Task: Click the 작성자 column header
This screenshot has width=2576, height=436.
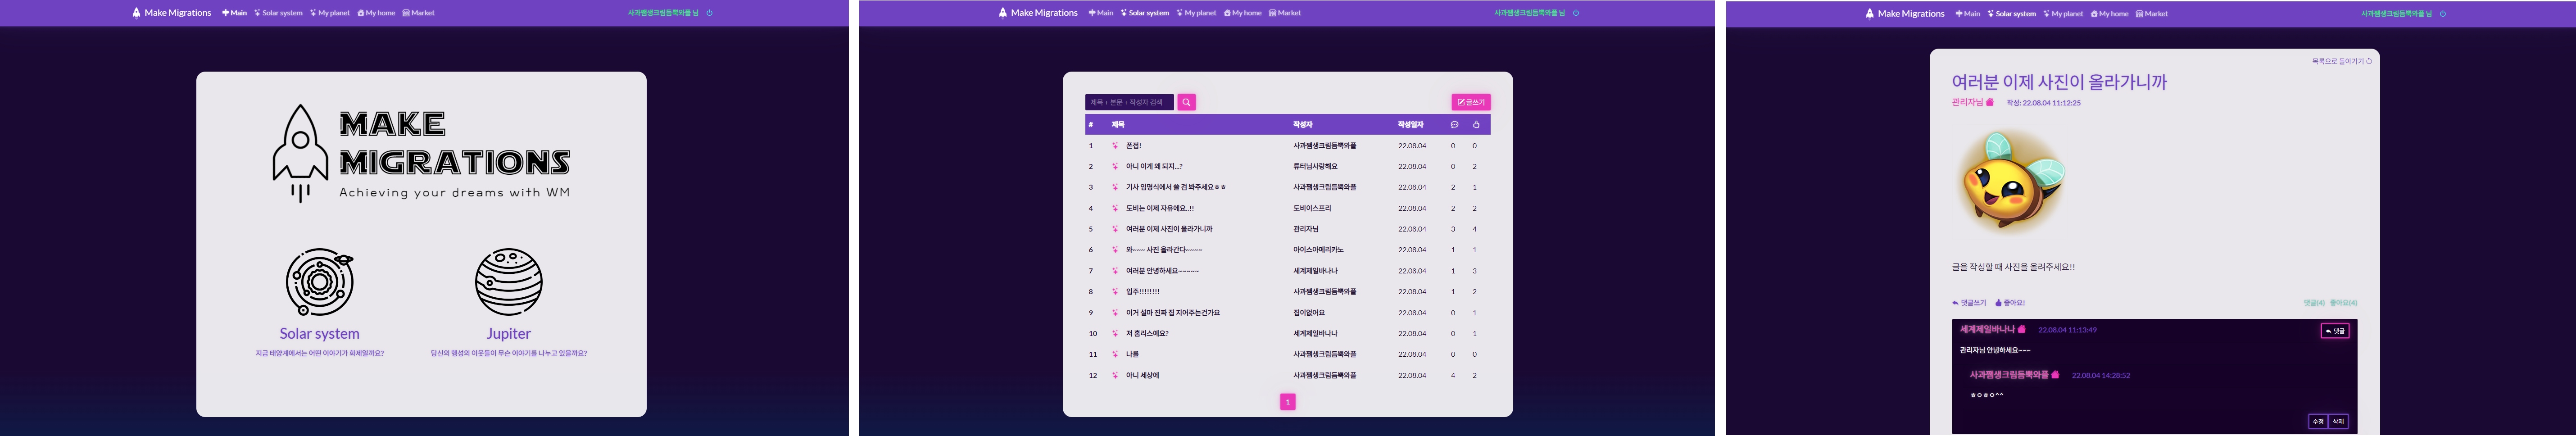Action: click(1302, 125)
